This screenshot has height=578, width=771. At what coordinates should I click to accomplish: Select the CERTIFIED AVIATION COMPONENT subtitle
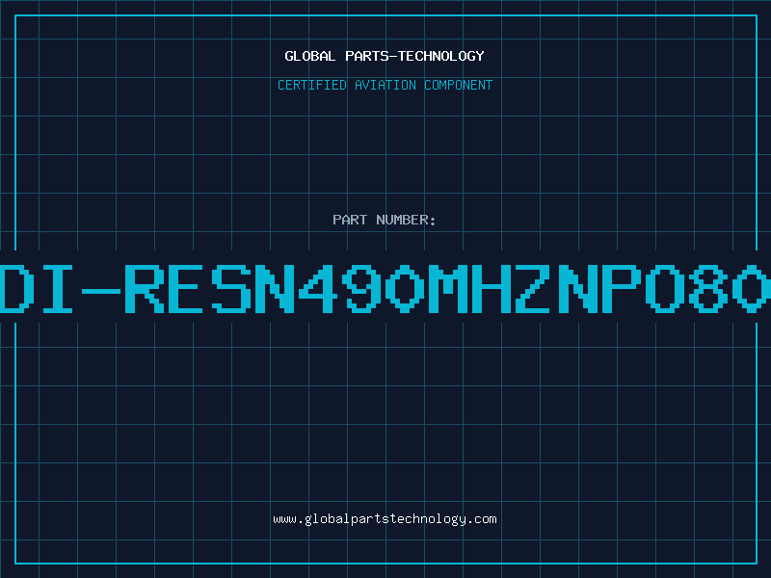click(x=385, y=85)
